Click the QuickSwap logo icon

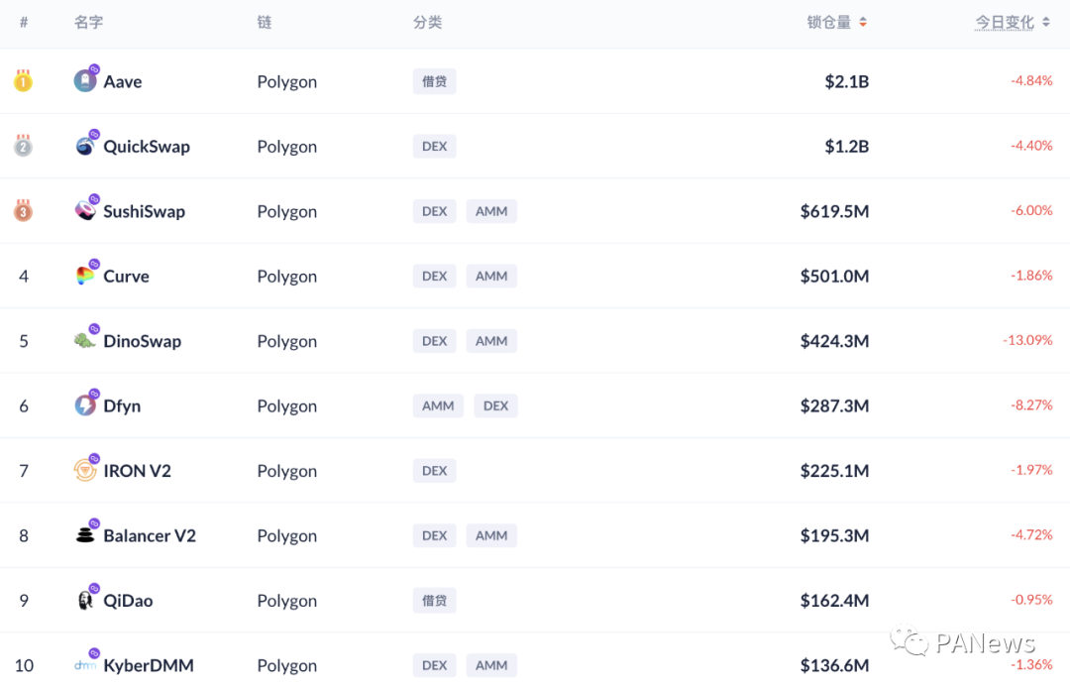[x=85, y=147]
